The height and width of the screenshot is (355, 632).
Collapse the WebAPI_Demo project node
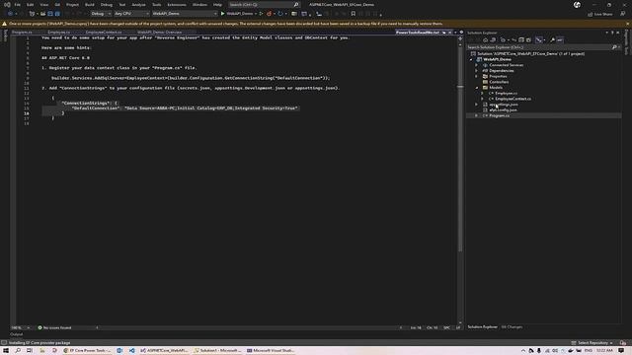(x=471, y=59)
